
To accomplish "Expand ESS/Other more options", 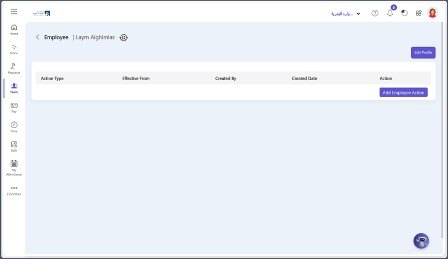I will coord(14,190).
